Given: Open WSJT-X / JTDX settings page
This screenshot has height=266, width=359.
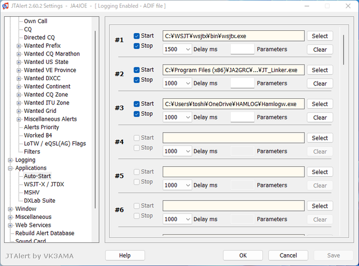Looking at the screenshot, I should click(44, 184).
